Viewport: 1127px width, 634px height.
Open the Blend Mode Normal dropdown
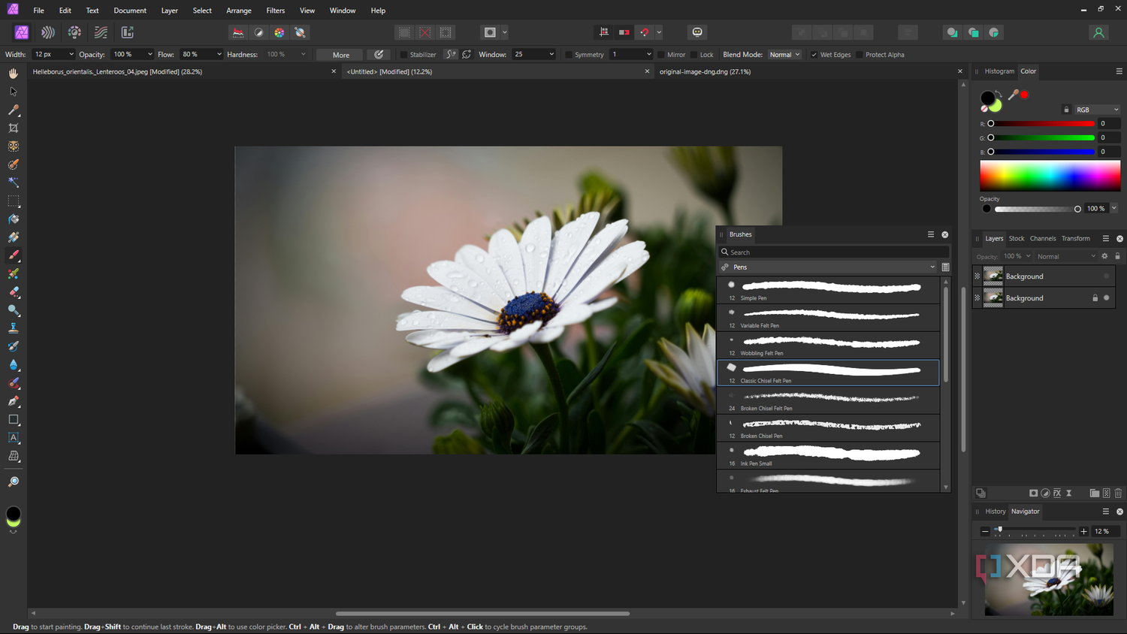coord(784,55)
